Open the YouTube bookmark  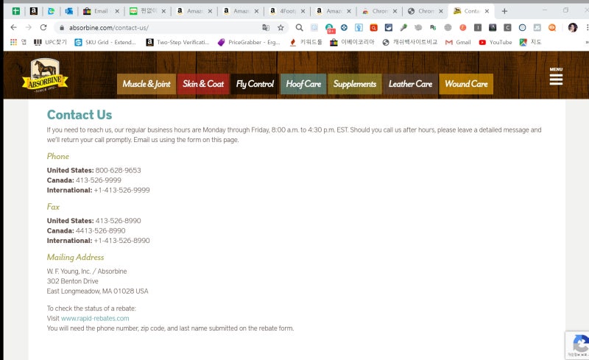[495, 42]
